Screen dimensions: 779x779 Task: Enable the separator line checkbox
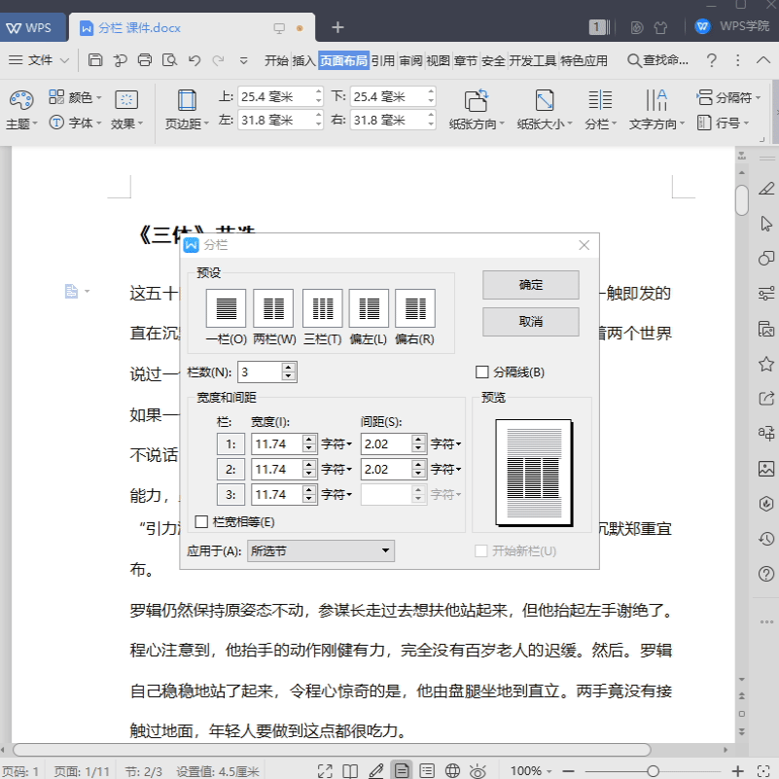click(x=482, y=372)
